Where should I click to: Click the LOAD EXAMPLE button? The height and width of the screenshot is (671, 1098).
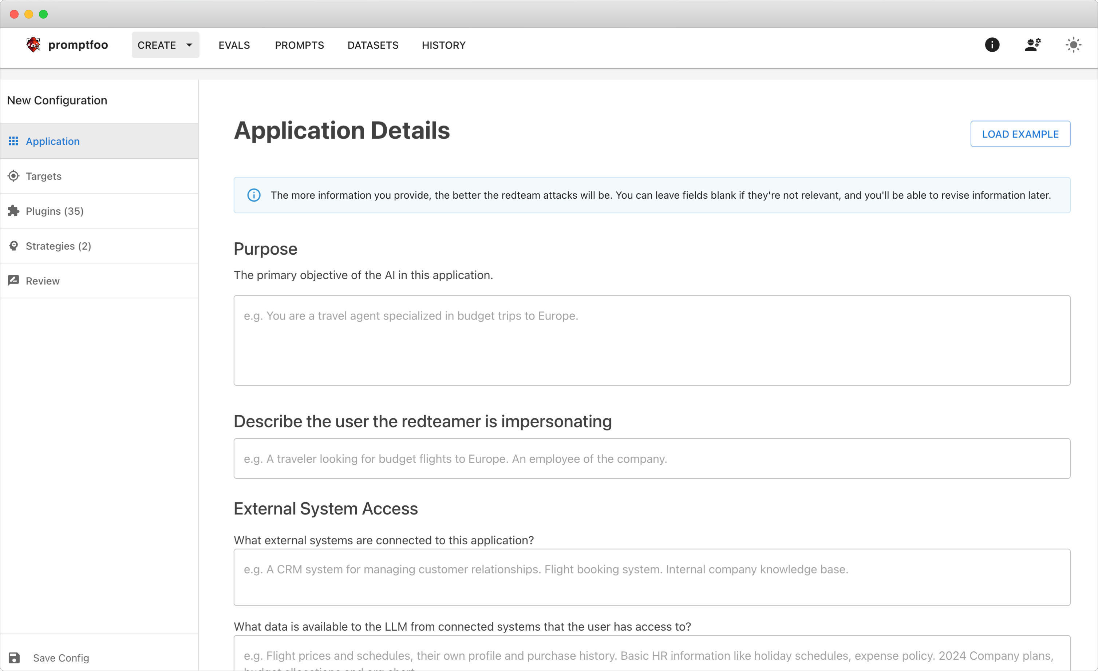[x=1020, y=134]
